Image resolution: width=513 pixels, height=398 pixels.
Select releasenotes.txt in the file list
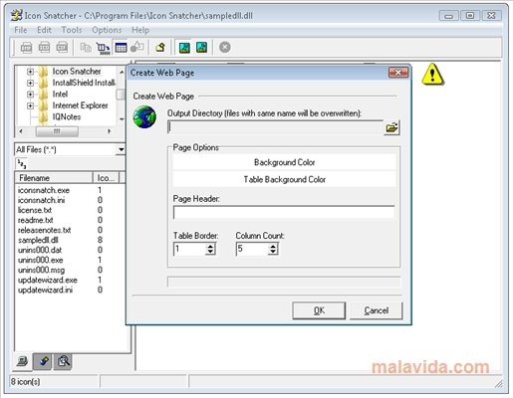[45, 230]
